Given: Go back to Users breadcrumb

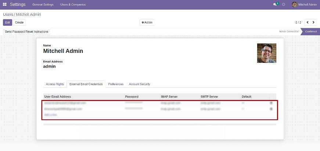Looking at the screenshot, I should click(8, 14).
